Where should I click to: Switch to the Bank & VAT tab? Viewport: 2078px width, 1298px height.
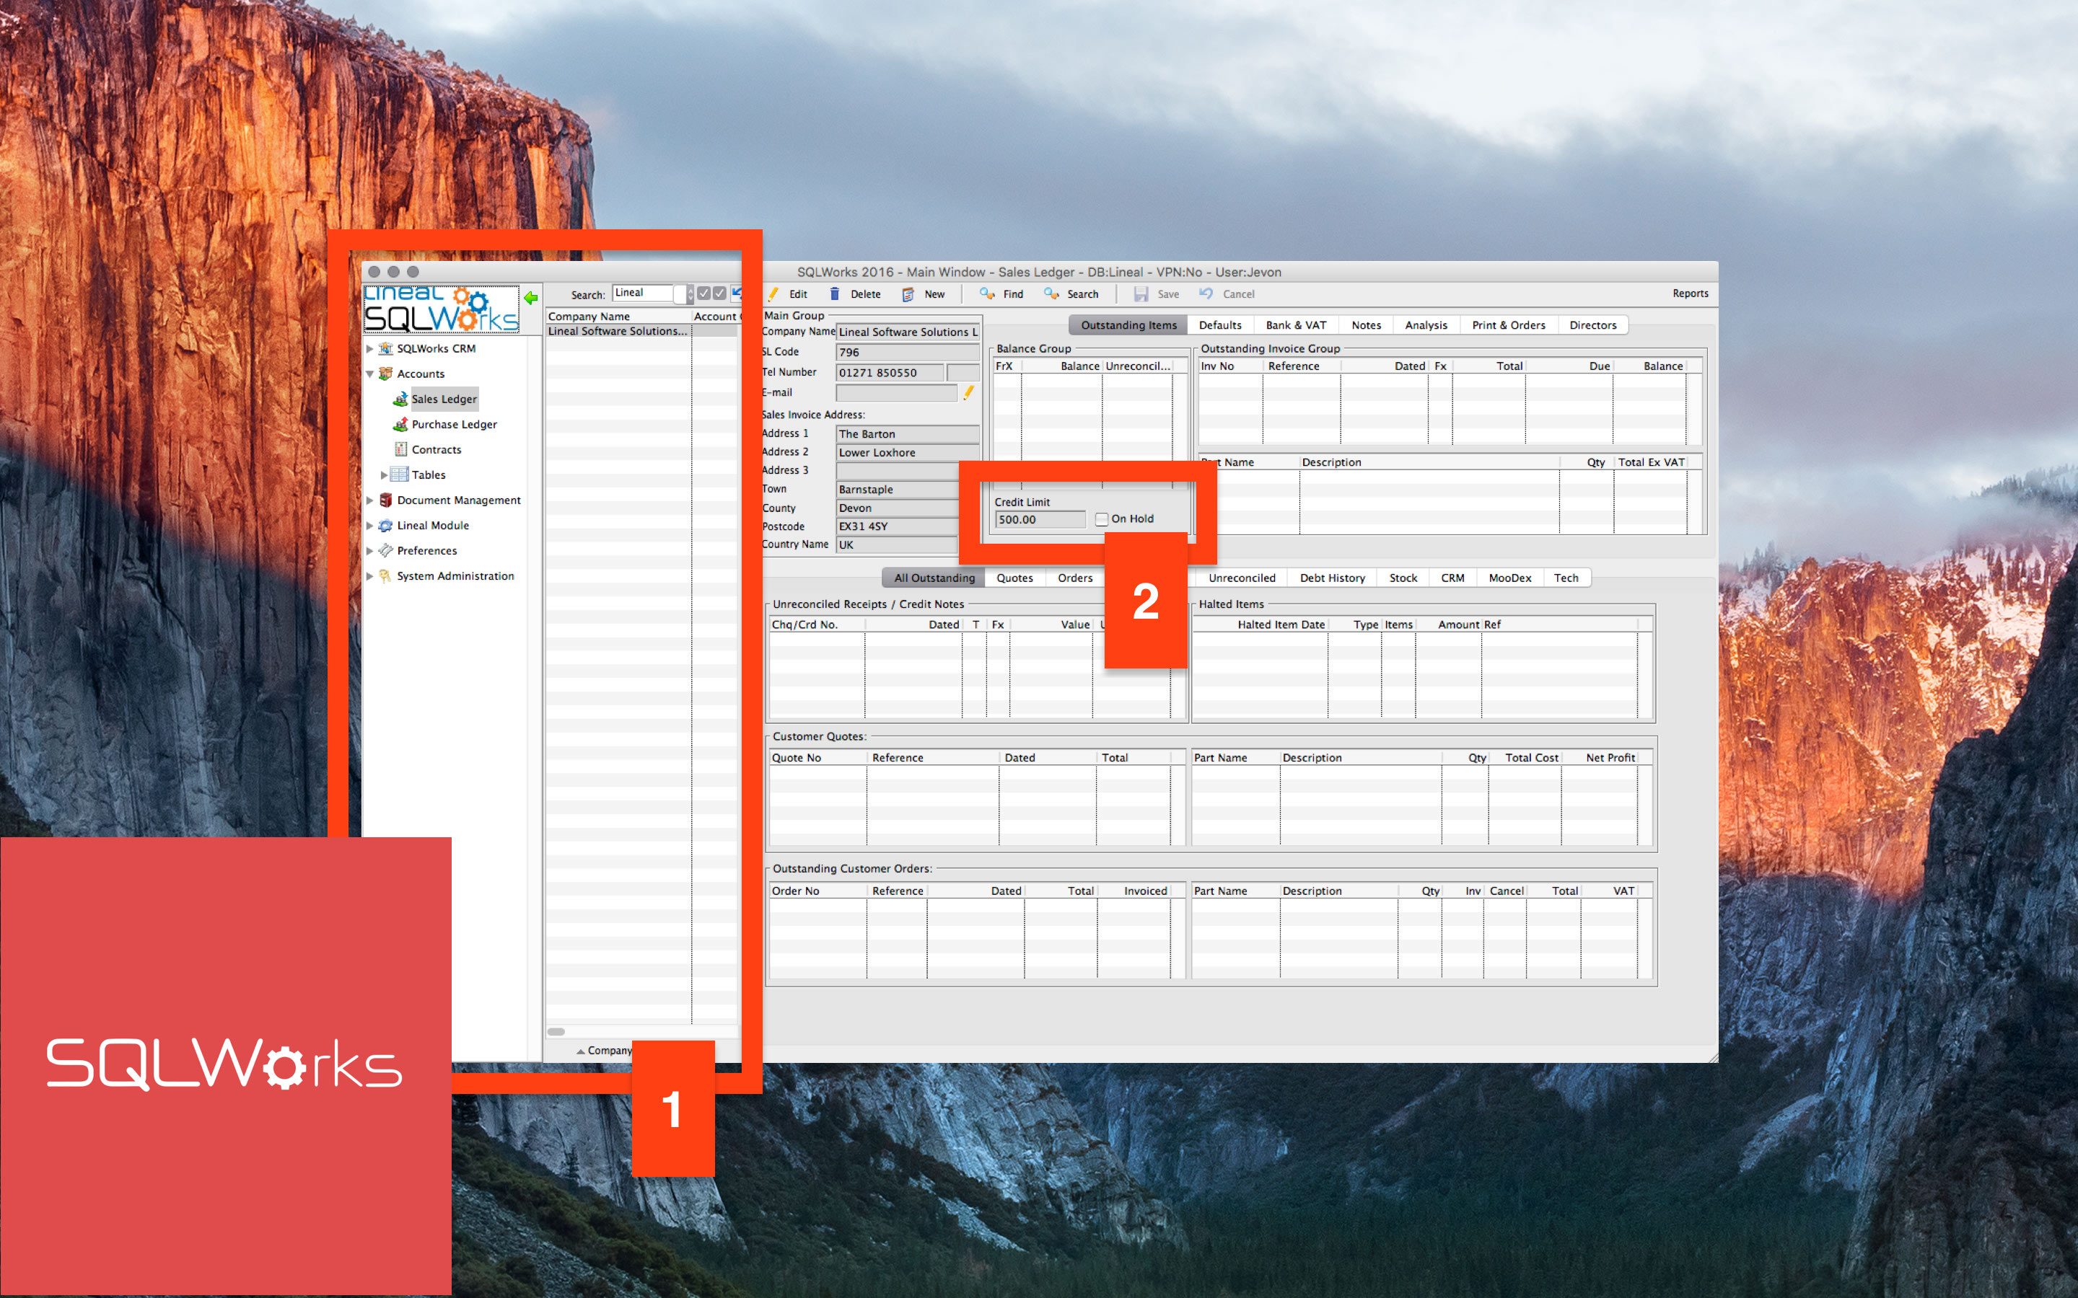coord(1295,324)
